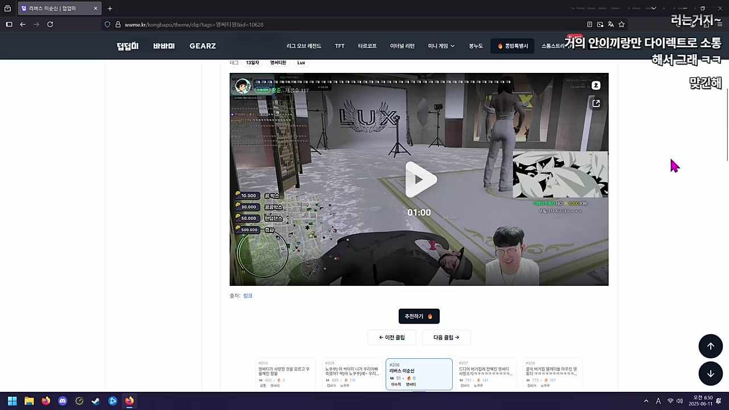Open the TFT nav item

pos(339,46)
